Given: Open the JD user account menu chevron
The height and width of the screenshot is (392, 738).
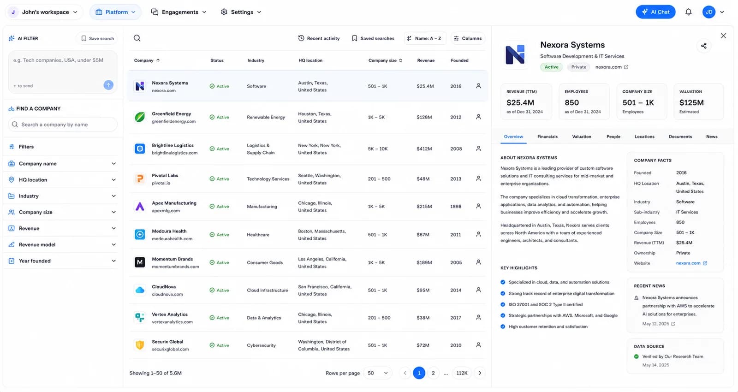Looking at the screenshot, I should click(x=722, y=12).
